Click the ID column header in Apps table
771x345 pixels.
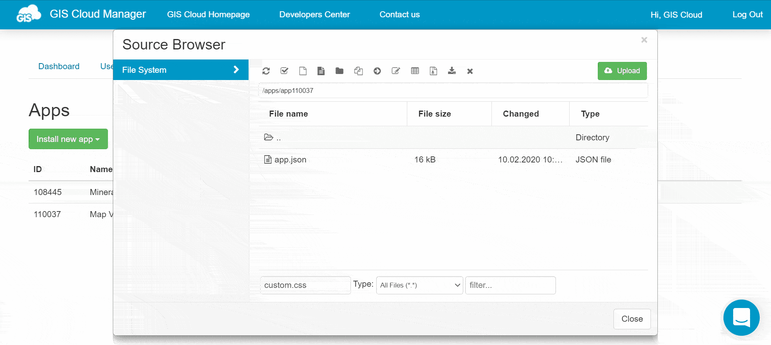(x=37, y=169)
